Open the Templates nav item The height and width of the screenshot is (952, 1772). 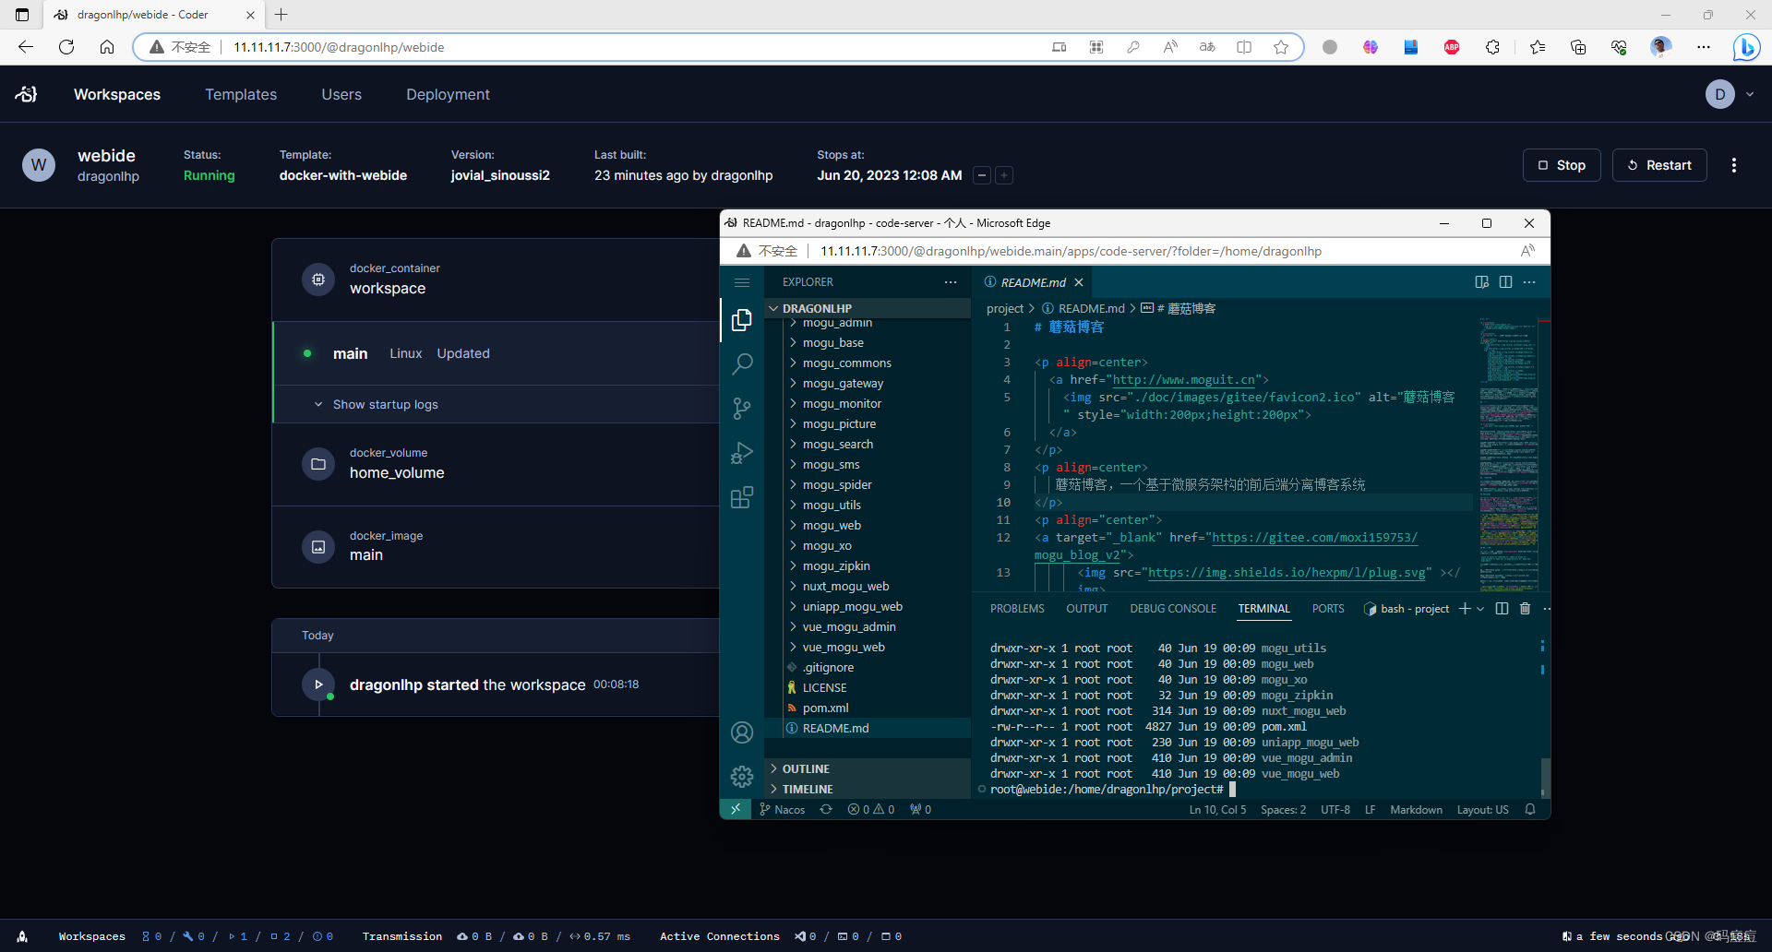coord(241,94)
